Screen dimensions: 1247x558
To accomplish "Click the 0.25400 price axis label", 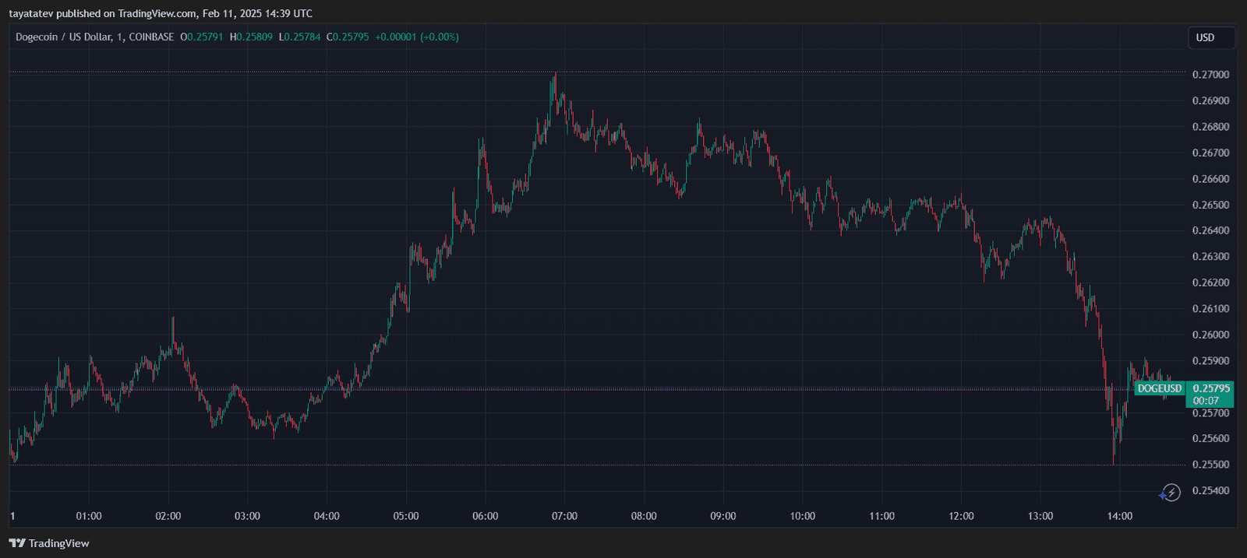I will [x=1210, y=490].
